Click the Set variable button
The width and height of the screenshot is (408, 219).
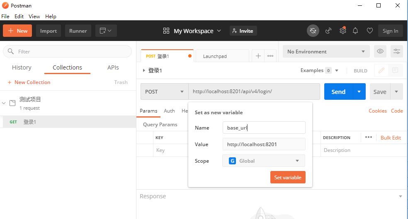pos(288,177)
